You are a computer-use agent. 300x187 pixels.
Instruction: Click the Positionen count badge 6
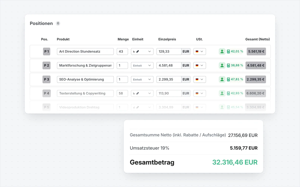tap(58, 23)
